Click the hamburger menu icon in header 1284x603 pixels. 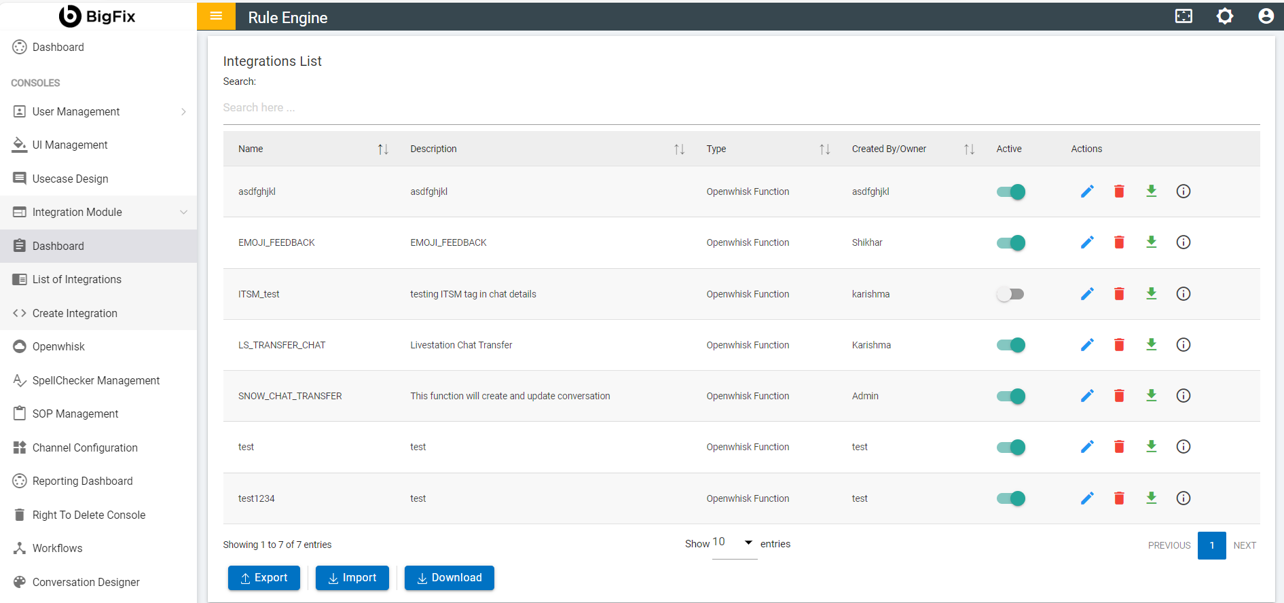pyautogui.click(x=216, y=16)
